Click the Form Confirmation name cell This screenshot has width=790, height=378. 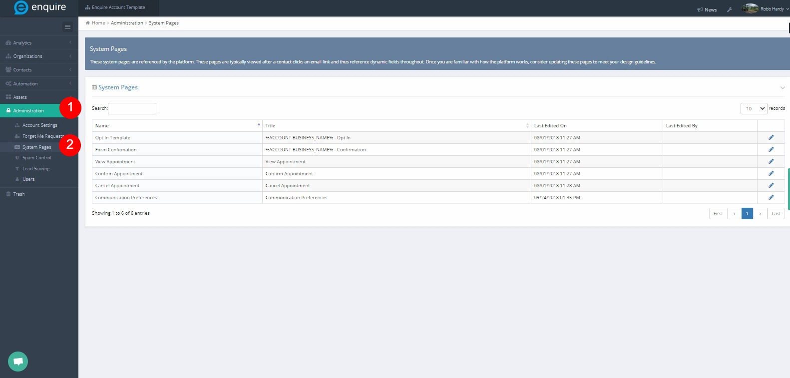(x=177, y=150)
